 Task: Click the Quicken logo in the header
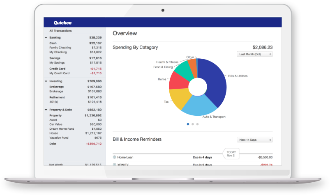coord(62,23)
